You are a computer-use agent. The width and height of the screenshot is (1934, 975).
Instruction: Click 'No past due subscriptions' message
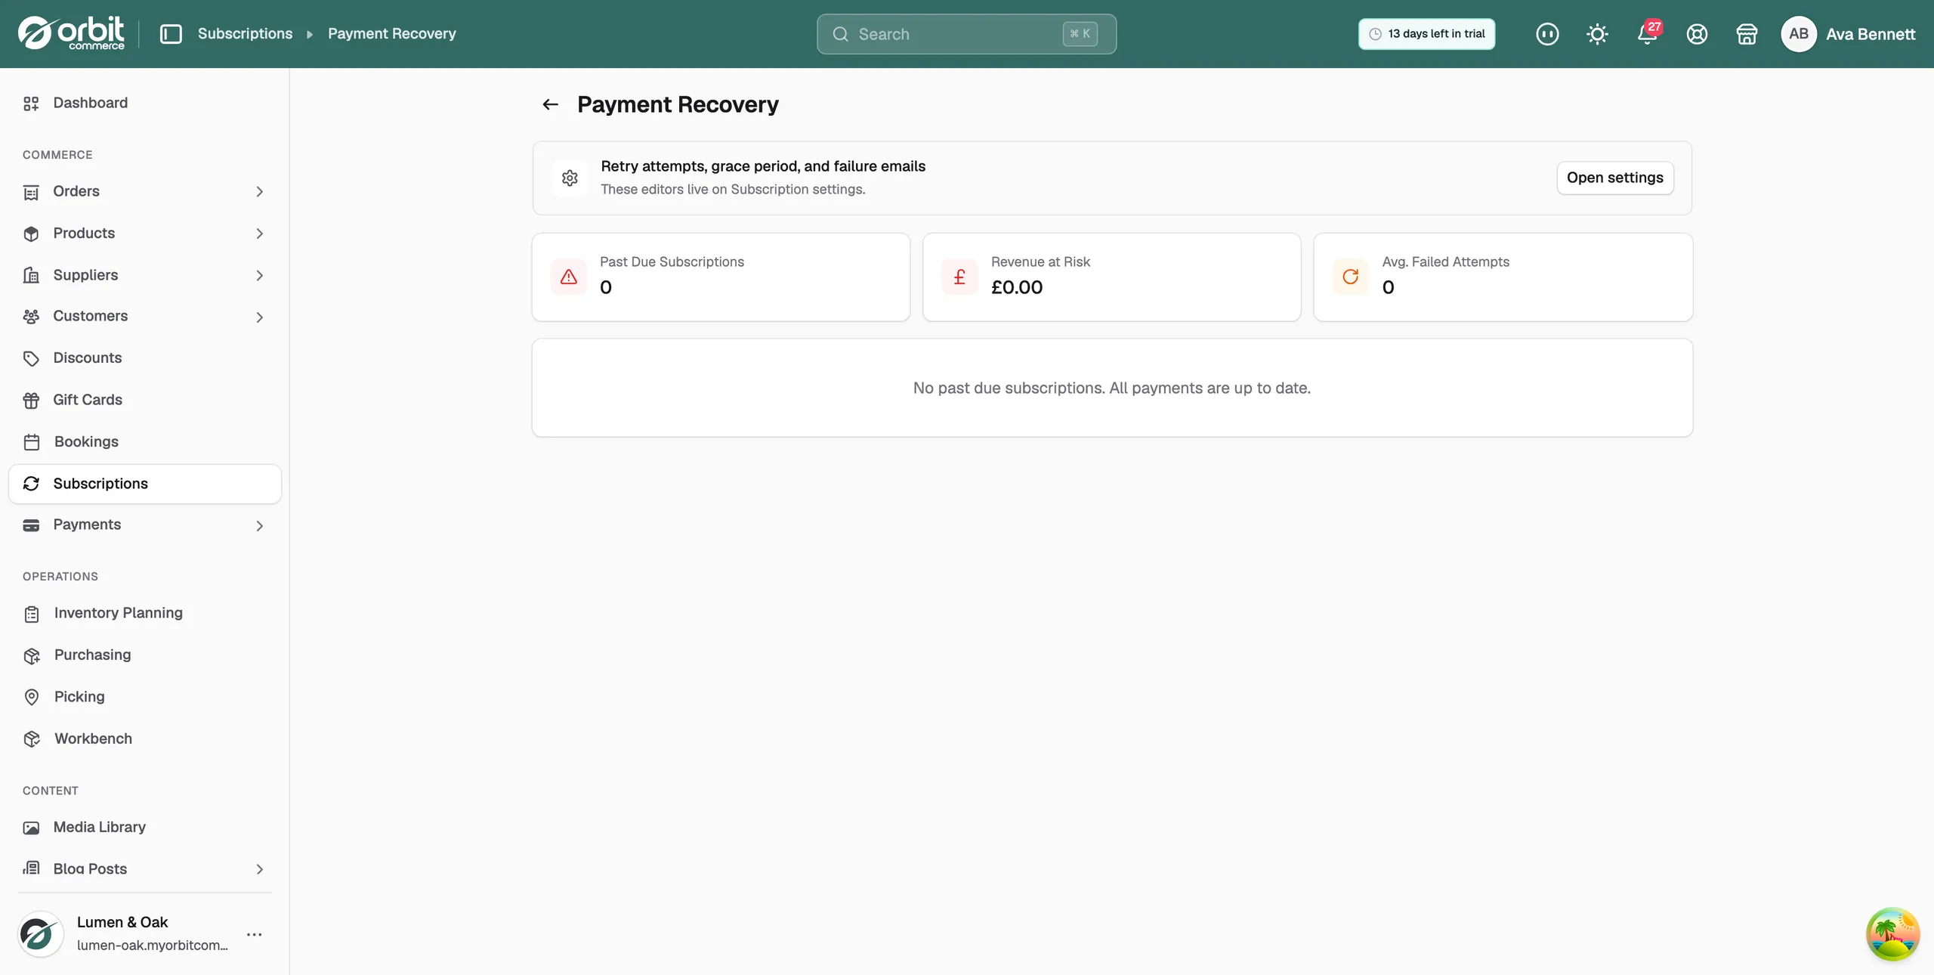point(1111,388)
